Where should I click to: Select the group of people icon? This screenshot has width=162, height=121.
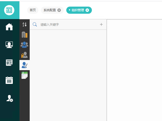pyautogui.click(x=24, y=45)
